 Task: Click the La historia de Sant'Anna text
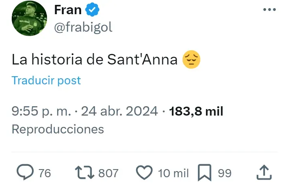[x=95, y=60]
